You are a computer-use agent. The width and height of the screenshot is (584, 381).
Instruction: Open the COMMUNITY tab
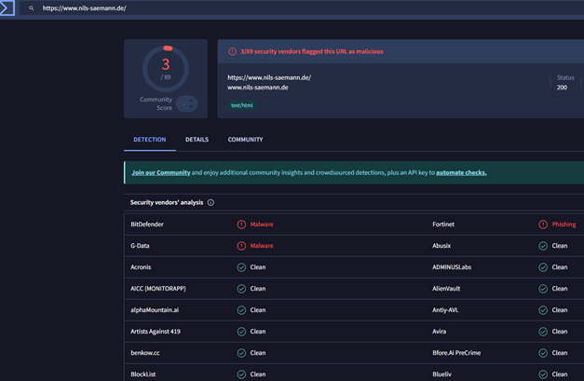click(246, 140)
